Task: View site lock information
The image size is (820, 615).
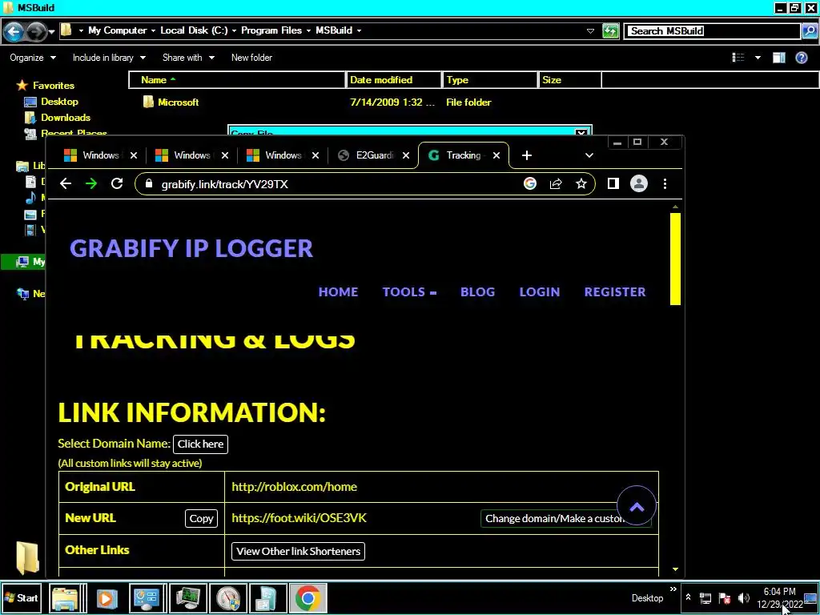Action: (x=149, y=183)
